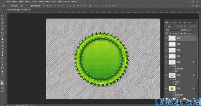Image resolution: width=201 pixels, height=106 pixels.
Task: Select the Clone Stamp tool
Action: (3, 39)
